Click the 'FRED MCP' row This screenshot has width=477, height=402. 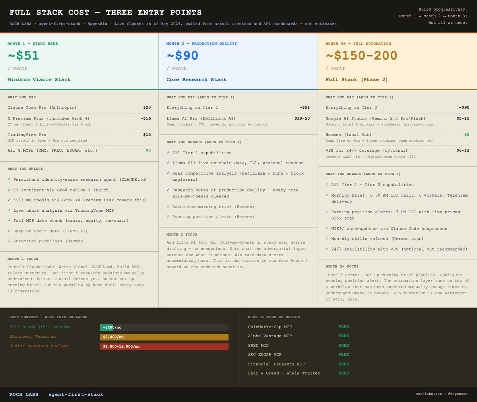tap(299, 346)
